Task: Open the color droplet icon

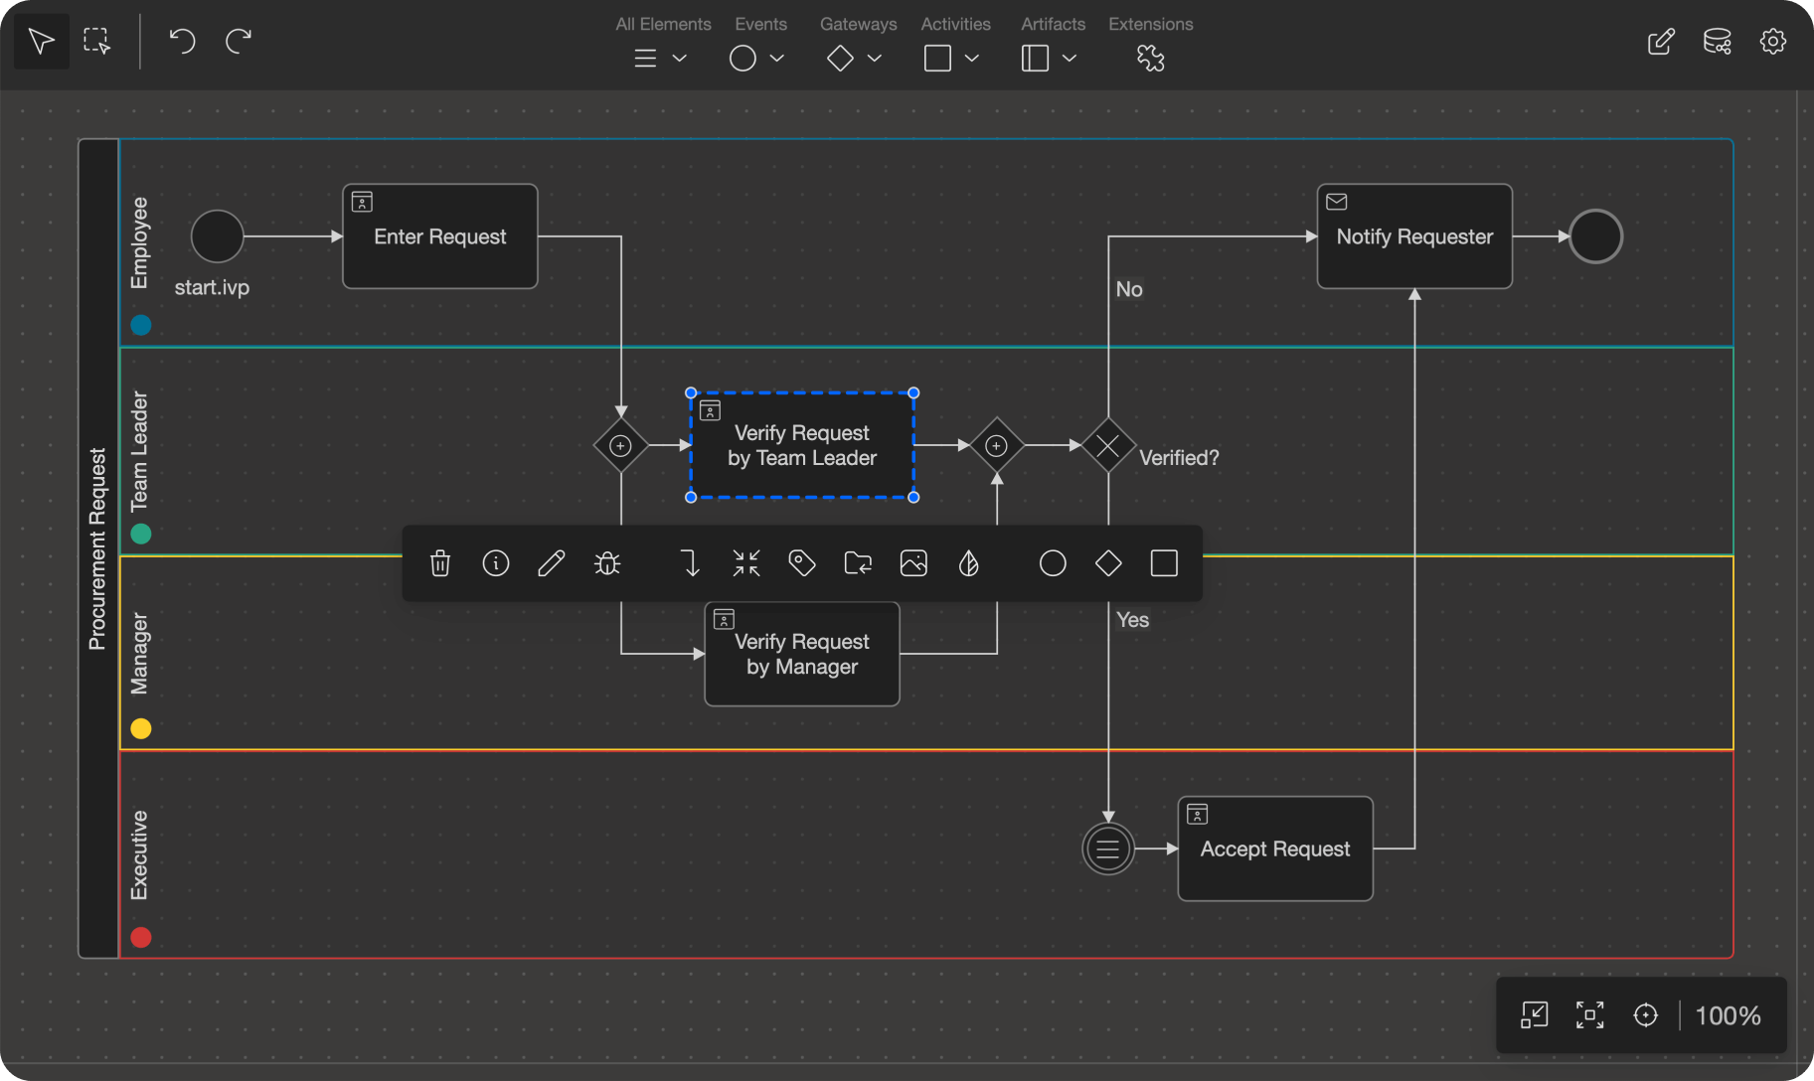Action: 969,563
